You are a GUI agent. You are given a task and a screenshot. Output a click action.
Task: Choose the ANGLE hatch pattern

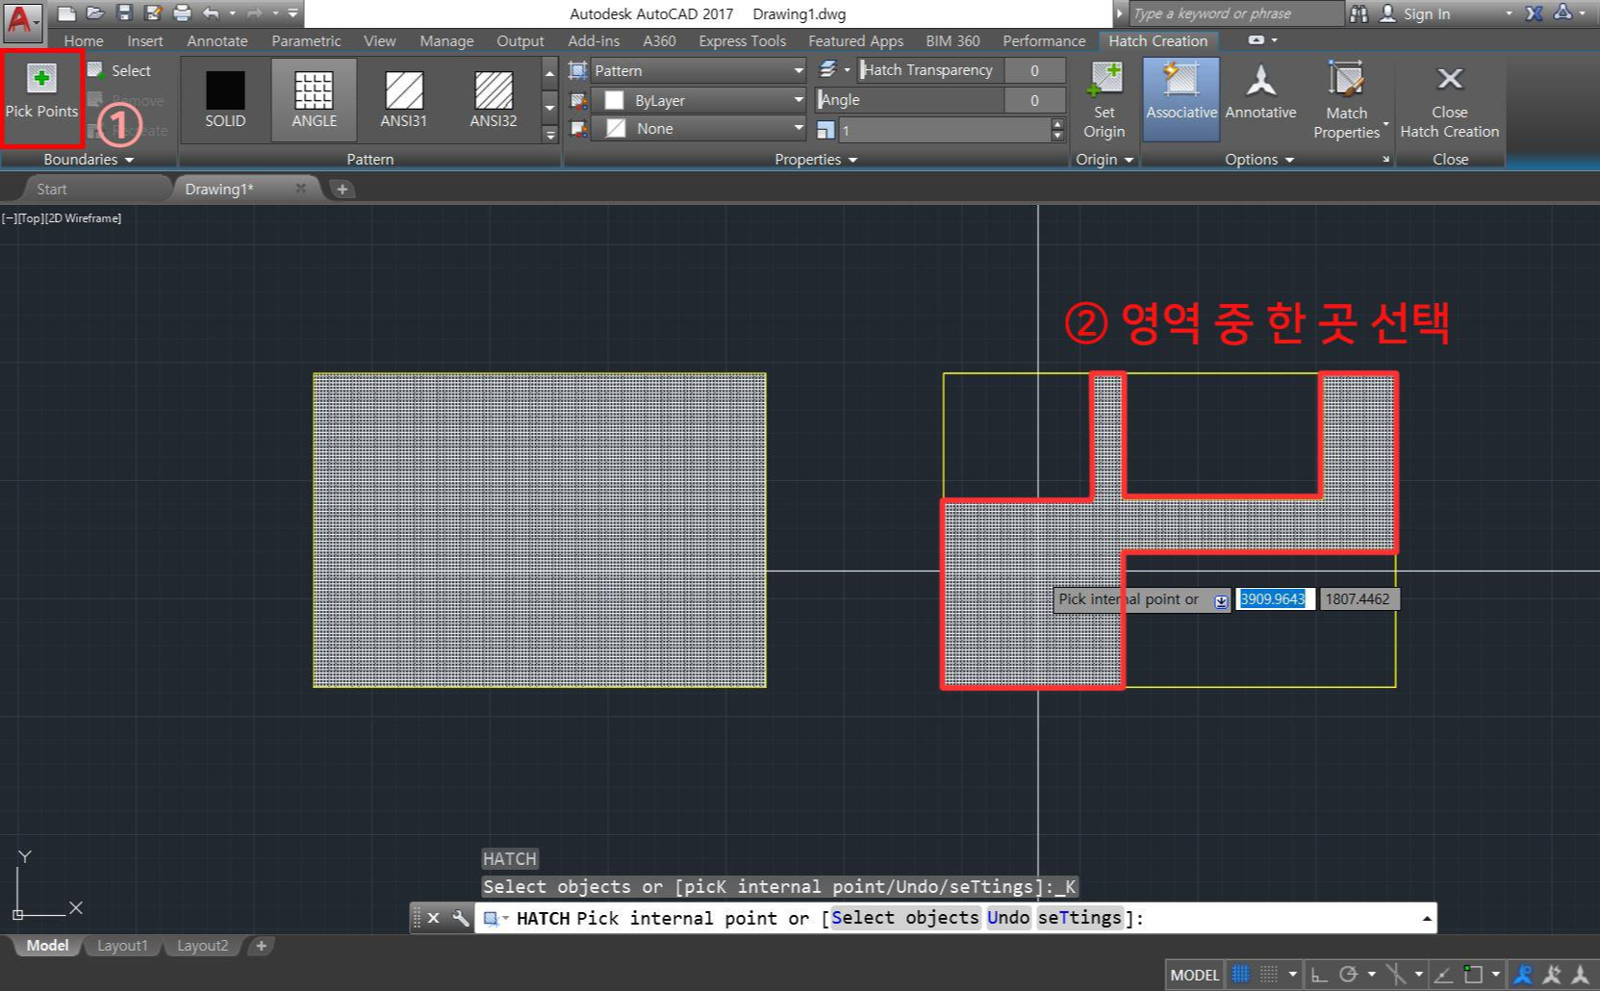click(314, 100)
